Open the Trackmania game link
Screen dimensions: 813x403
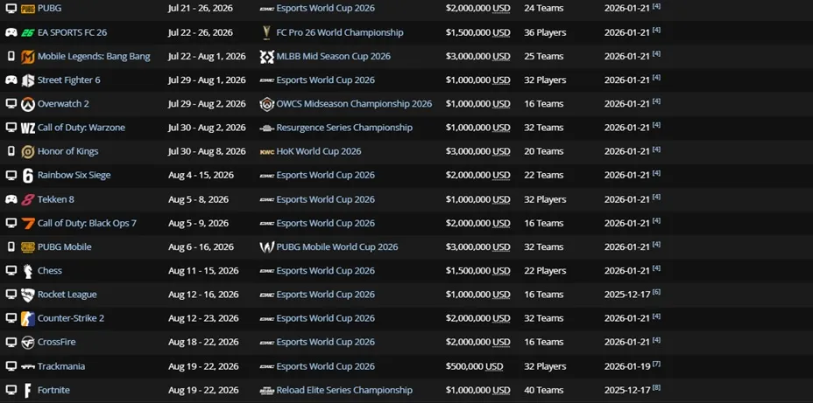tap(61, 366)
